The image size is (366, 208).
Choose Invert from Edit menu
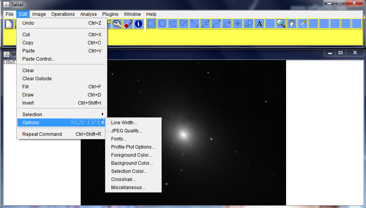tap(62, 103)
